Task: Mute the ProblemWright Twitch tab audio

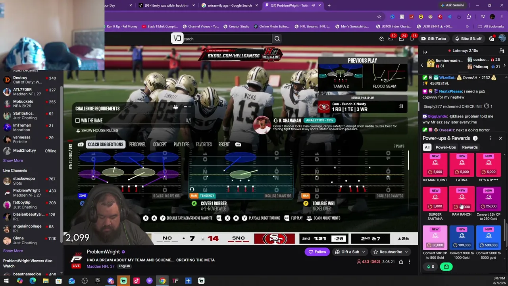Action: coord(313,6)
